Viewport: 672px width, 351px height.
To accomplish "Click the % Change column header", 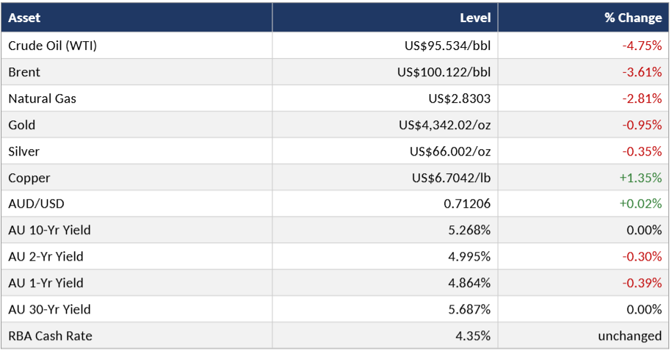I will 633,18.
